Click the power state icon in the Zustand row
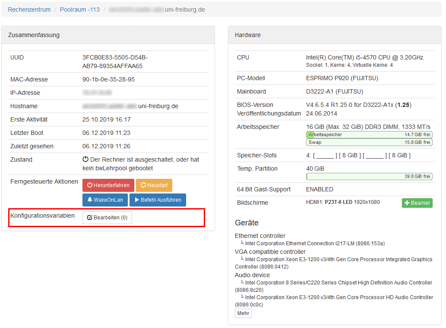The width and height of the screenshot is (446, 328). pyautogui.click(x=85, y=159)
